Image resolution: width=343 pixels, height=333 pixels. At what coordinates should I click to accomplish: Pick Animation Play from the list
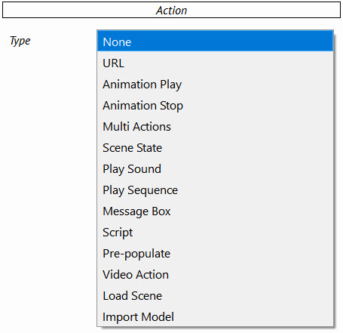[x=215, y=84]
